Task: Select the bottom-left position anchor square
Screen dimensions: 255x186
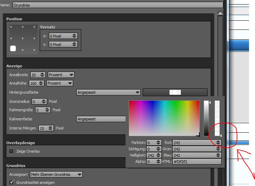Action: (x=13, y=49)
